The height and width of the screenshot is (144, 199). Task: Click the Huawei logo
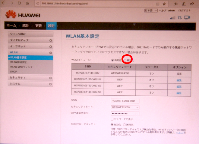(23, 14)
